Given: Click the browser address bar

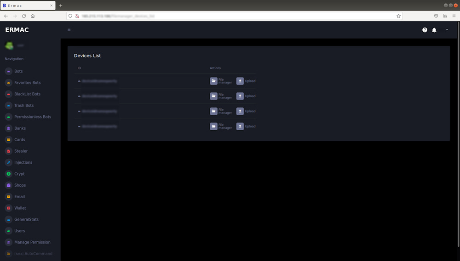Looking at the screenshot, I should (235, 16).
